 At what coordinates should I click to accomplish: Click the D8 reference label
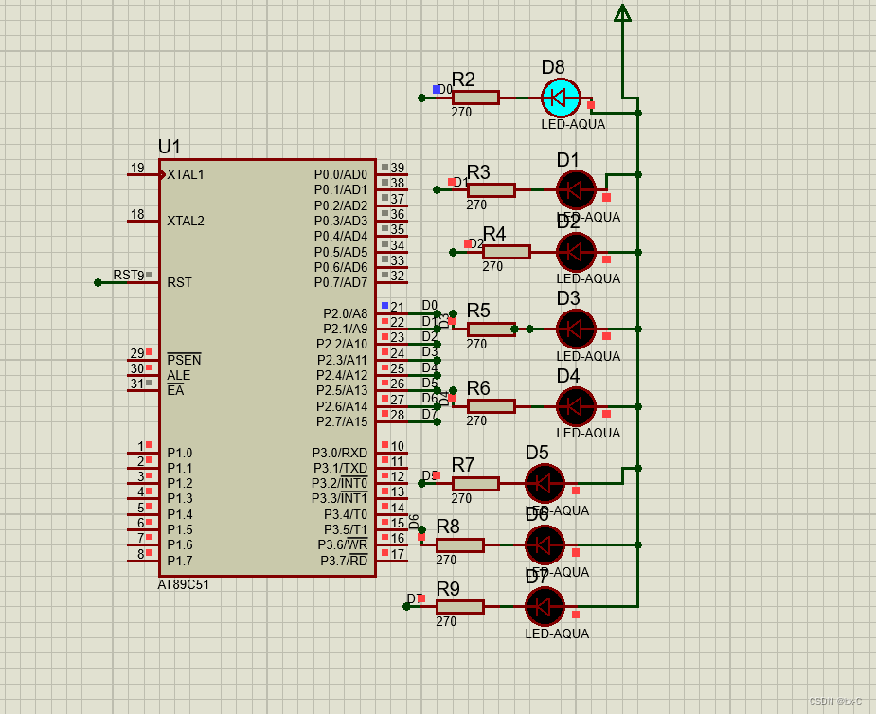[x=553, y=67]
